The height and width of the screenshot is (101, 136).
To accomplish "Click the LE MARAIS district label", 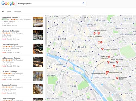I will point(82,56).
